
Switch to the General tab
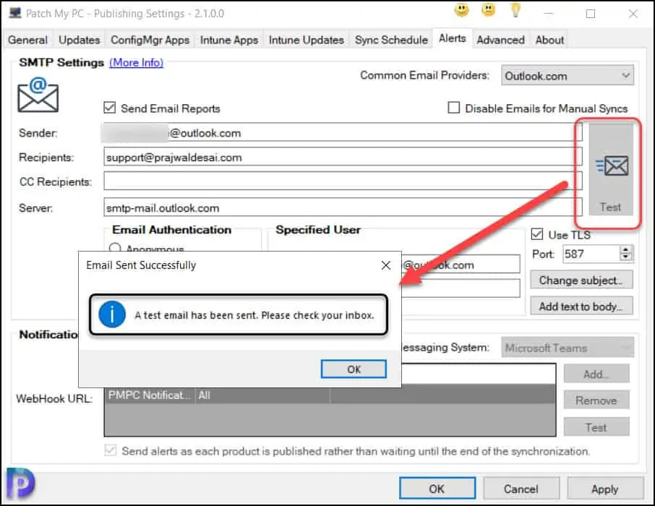(x=27, y=40)
